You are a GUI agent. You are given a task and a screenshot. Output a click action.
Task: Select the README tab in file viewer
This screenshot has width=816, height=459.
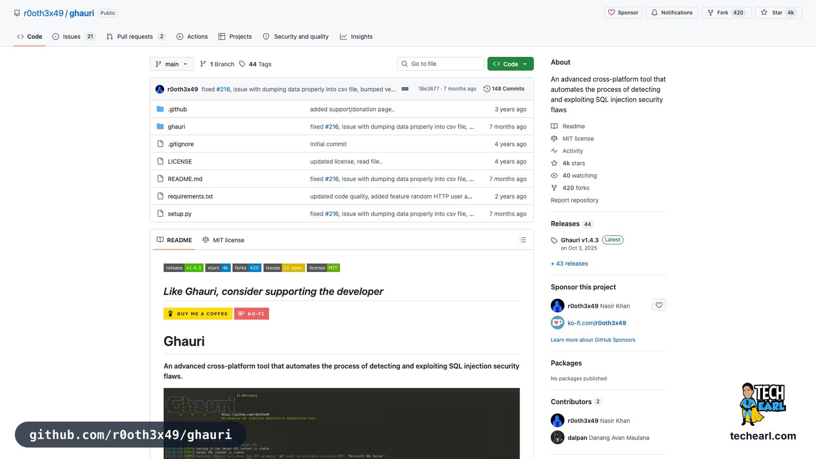174,240
